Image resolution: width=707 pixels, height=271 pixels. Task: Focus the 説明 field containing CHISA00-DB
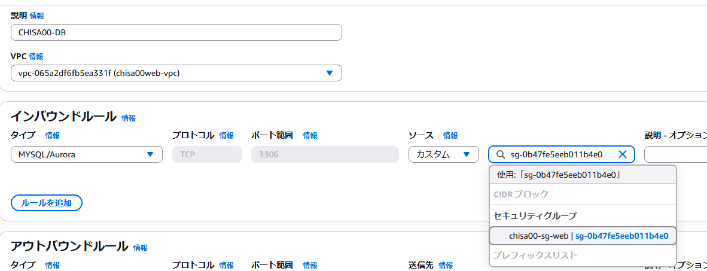click(x=176, y=32)
